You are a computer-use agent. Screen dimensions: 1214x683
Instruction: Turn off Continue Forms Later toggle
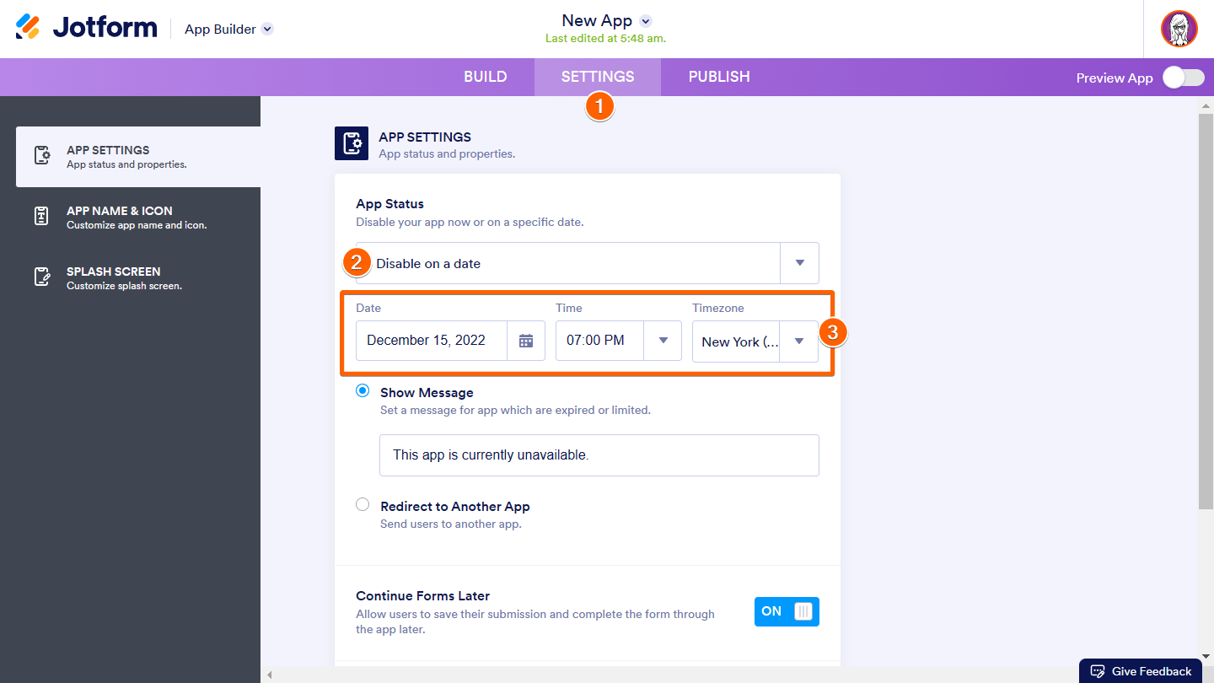click(x=786, y=612)
